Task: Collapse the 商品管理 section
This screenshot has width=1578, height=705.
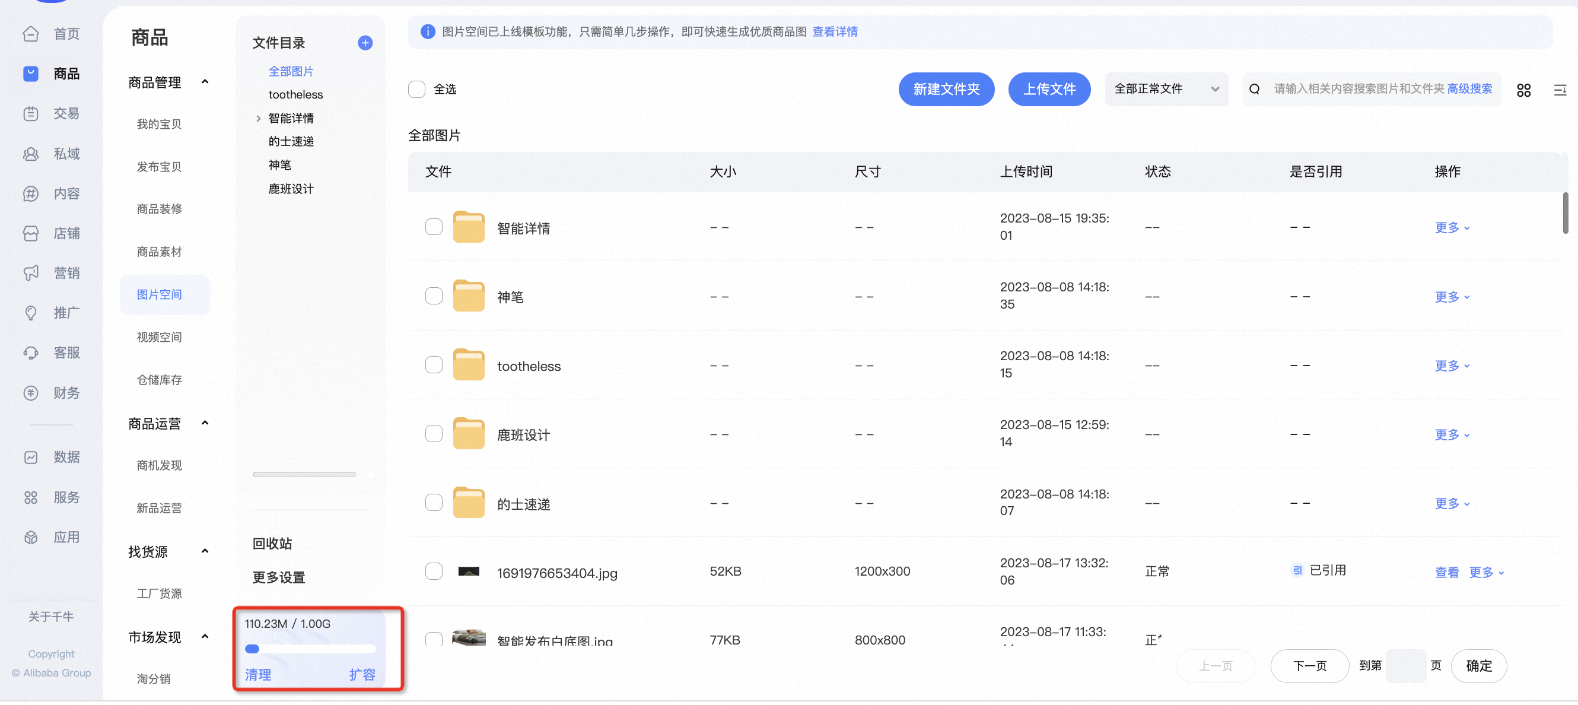Action: coord(205,81)
